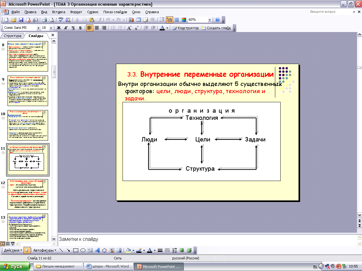Click drawing toolbar Font Color A
Screen dimensions: 362x271
pyautogui.click(x=150, y=250)
